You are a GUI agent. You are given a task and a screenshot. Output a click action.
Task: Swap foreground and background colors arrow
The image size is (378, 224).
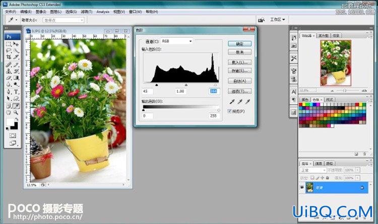(x=17, y=119)
